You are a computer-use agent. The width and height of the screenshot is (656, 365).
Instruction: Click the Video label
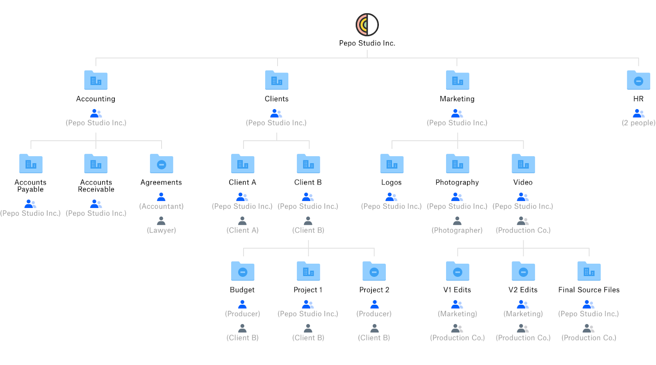[523, 182]
